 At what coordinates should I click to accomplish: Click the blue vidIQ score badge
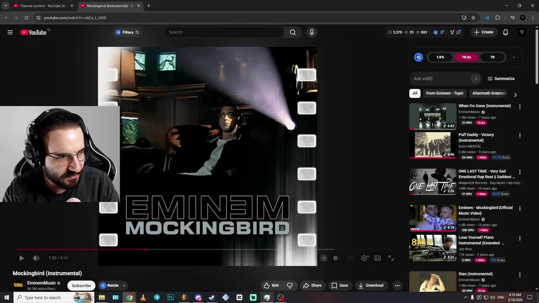click(419, 57)
